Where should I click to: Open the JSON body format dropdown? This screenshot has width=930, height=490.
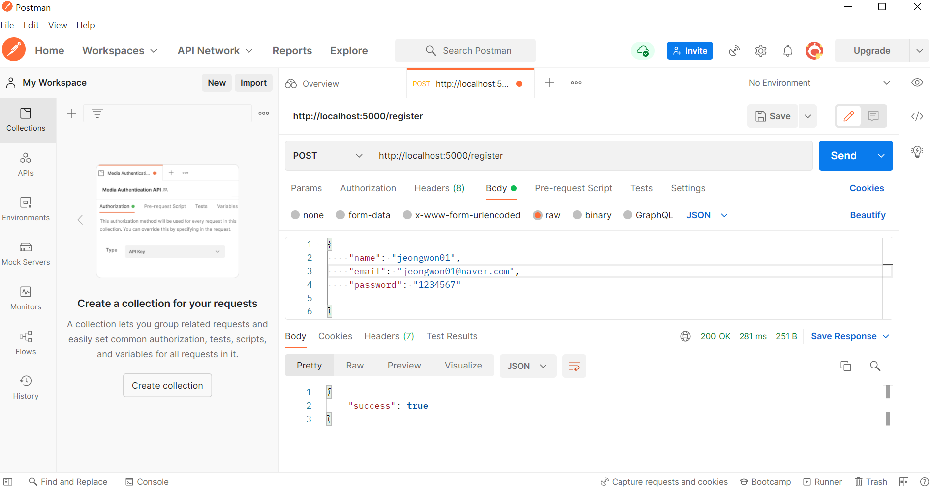click(706, 215)
